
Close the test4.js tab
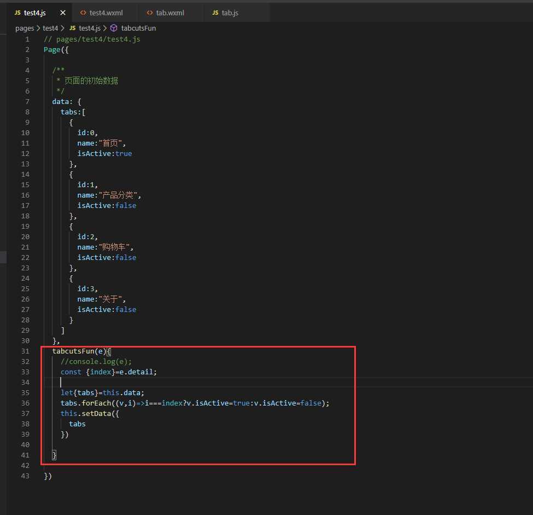click(63, 13)
